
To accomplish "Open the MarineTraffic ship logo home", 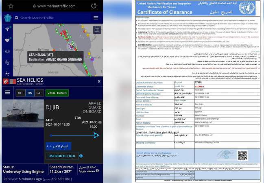I will pyautogui.click(x=8, y=18).
